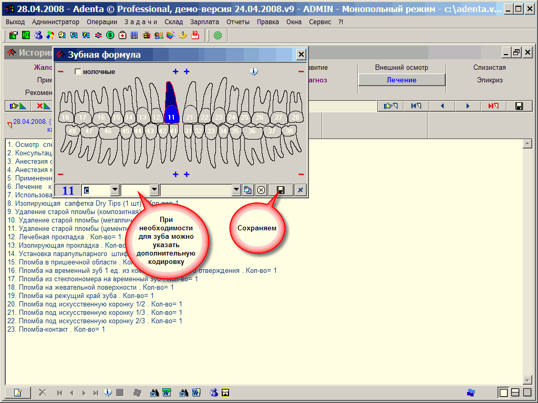Click the circled X clear icon in the tooth formula bar
This screenshot has height=403, width=538.
[x=261, y=190]
